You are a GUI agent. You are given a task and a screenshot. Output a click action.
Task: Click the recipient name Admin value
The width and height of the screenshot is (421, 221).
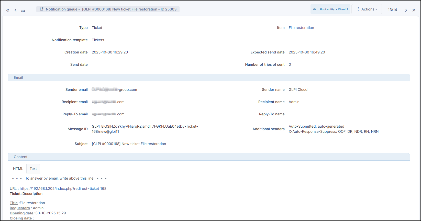coord(294,102)
